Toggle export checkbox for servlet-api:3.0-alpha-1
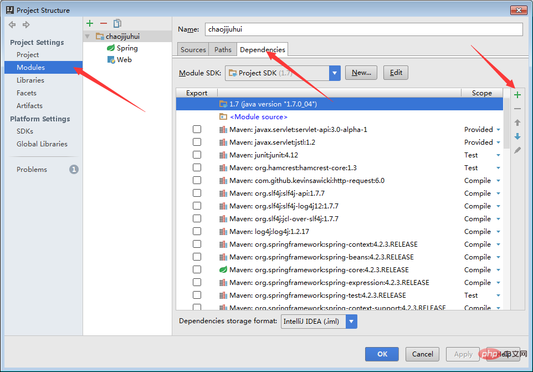The width and height of the screenshot is (533, 372). (x=197, y=129)
